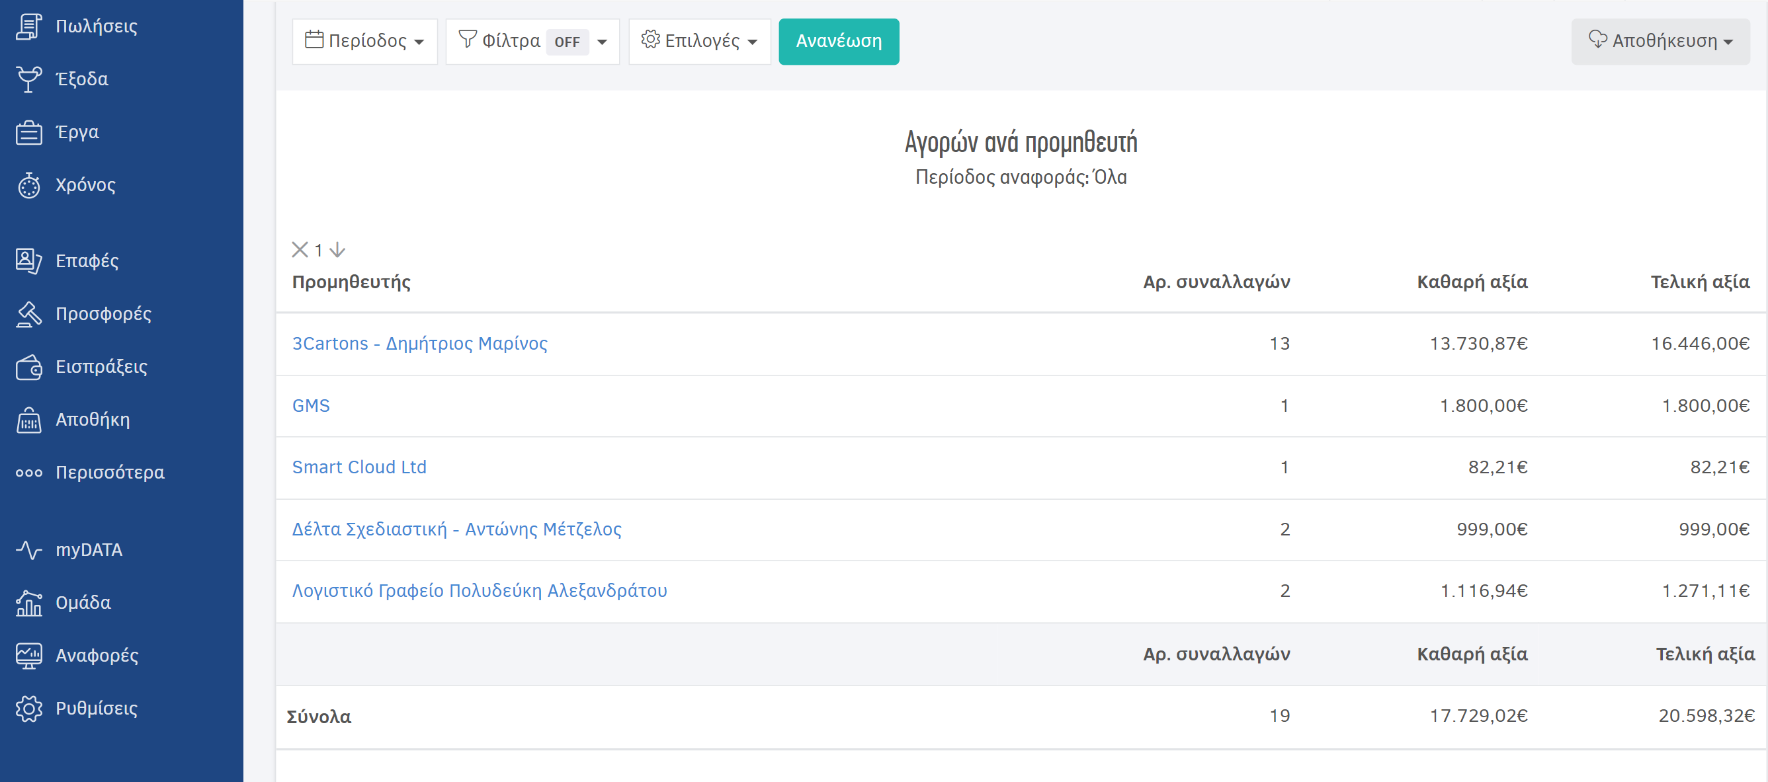
Task: Open supplier GMS link
Action: (x=311, y=405)
